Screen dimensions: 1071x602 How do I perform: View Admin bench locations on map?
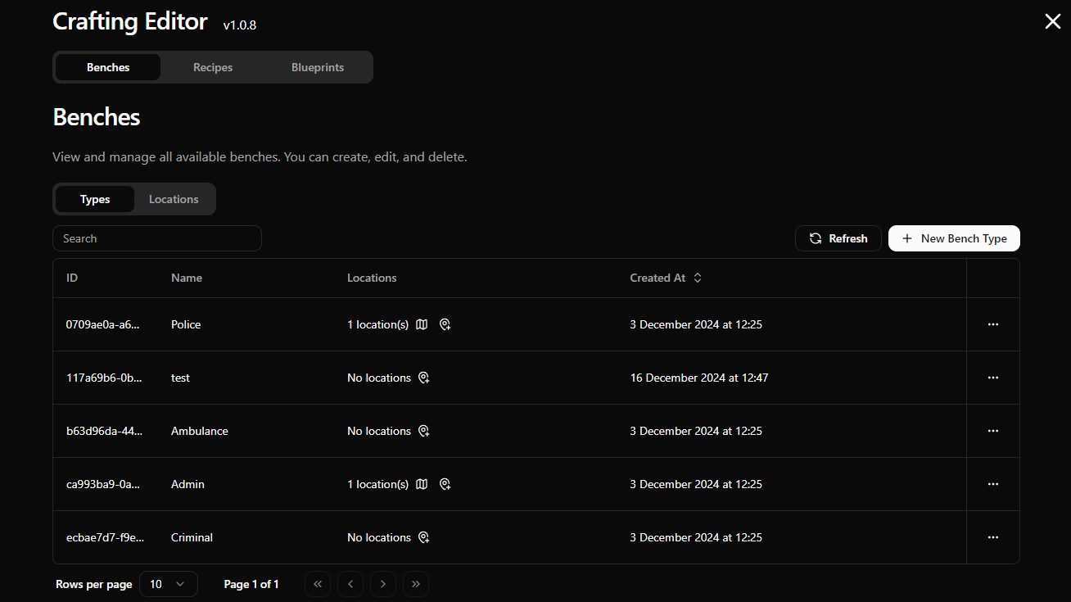422,484
